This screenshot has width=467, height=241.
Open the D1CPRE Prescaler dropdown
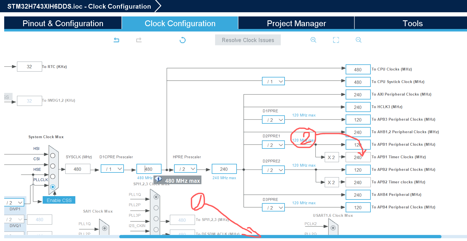[x=112, y=169]
